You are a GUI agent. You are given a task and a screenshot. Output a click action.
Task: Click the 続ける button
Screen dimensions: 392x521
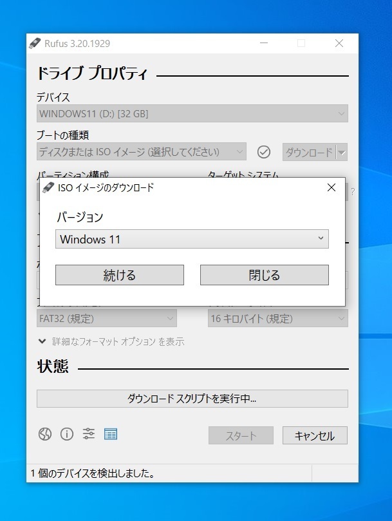coord(120,275)
